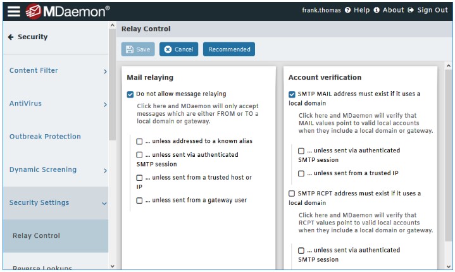Image resolution: width=455 pixels, height=272 pixels.
Task: Click the X icon on Cancel
Action: point(168,49)
